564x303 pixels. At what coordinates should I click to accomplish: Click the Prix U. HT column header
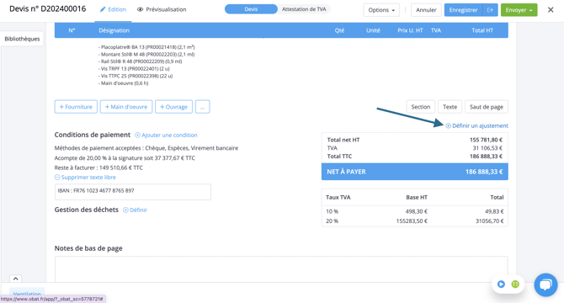pyautogui.click(x=410, y=30)
